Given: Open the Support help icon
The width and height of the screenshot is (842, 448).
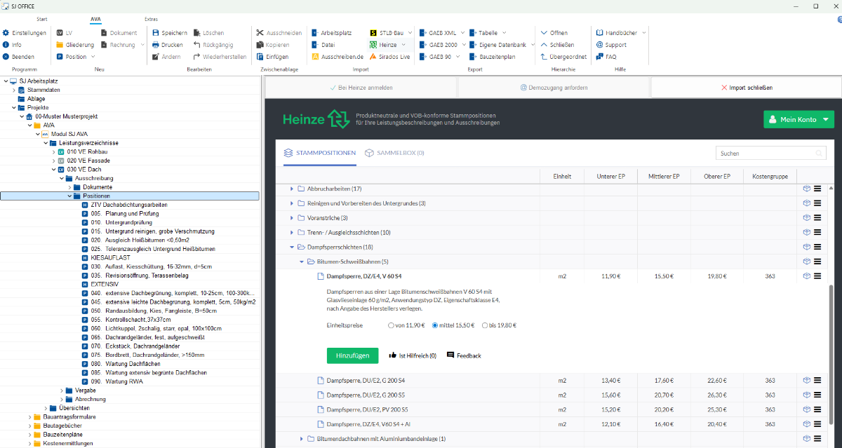Looking at the screenshot, I should click(x=600, y=45).
